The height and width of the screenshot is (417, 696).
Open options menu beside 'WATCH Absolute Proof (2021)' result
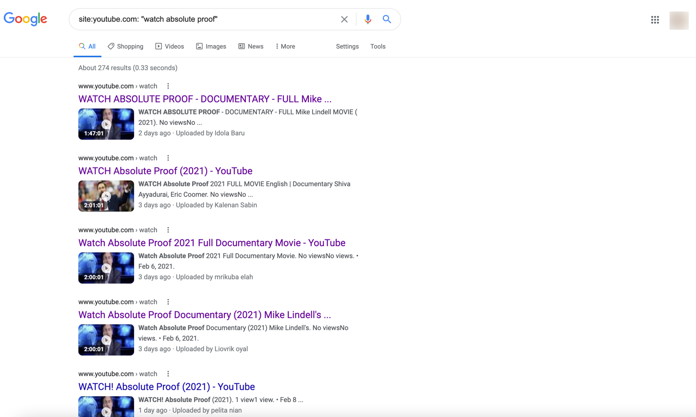pyautogui.click(x=168, y=157)
